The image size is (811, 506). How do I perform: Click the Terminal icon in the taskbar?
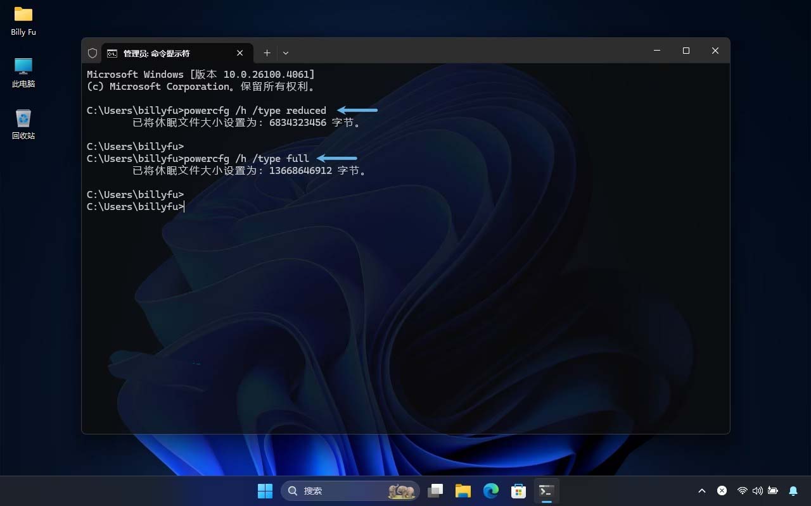click(x=546, y=491)
